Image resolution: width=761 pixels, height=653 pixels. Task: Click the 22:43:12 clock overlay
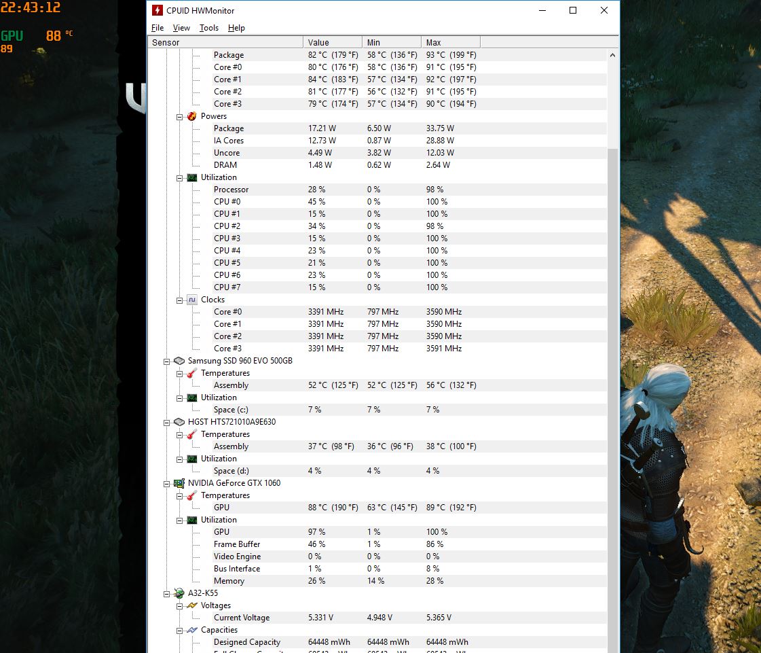point(30,7)
